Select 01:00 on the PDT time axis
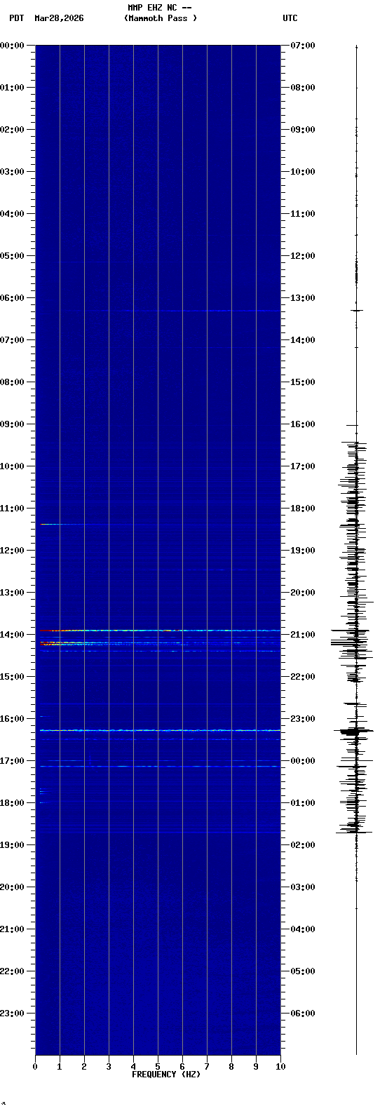 point(13,88)
